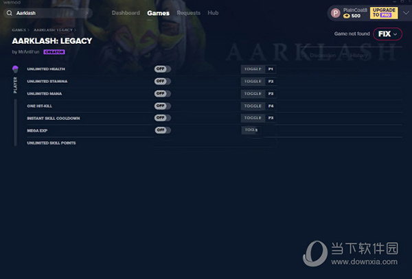Click the AARKLASH: LEGACY breadcrumb link

[x=53, y=30]
